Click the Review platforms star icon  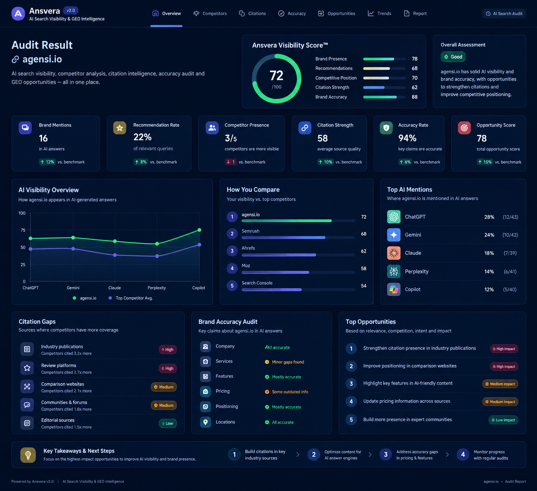(27, 368)
